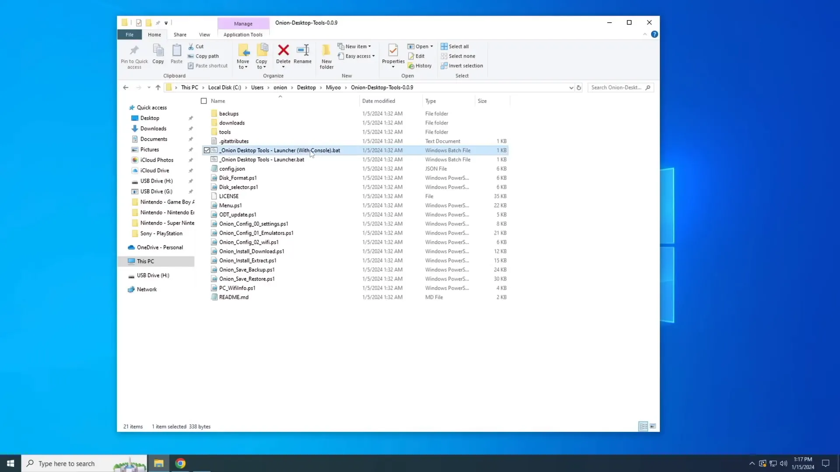Open the address bar history dropdown
Image resolution: width=840 pixels, height=472 pixels.
click(x=571, y=87)
